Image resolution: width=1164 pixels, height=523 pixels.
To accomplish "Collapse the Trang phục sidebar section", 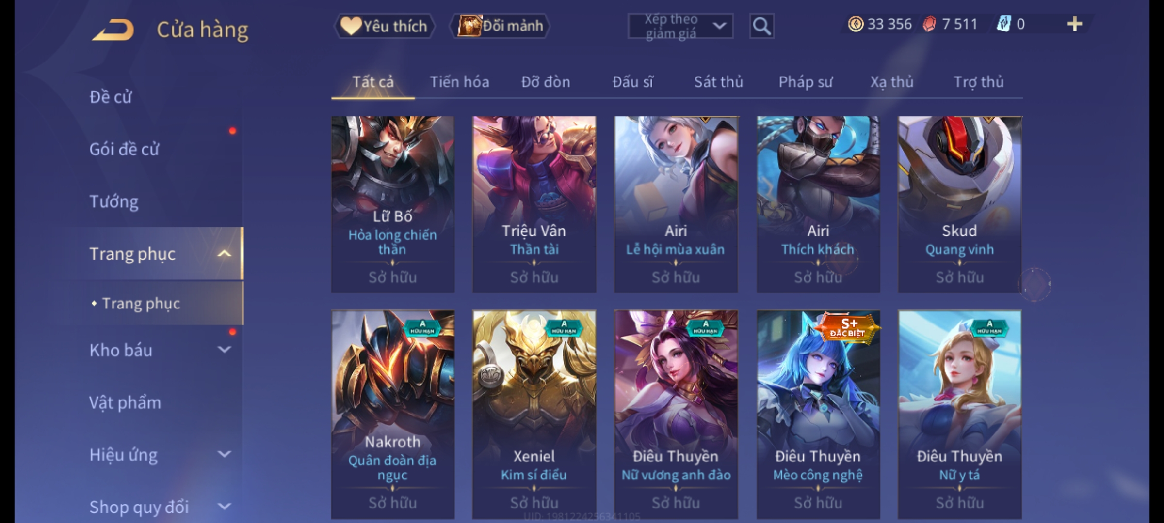I will click(224, 254).
